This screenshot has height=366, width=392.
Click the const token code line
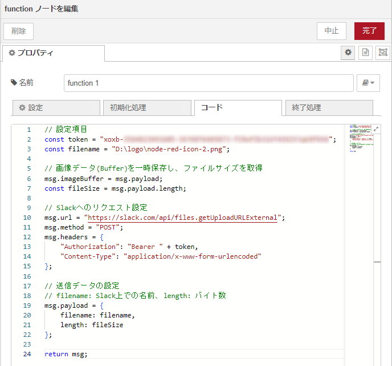[190, 139]
